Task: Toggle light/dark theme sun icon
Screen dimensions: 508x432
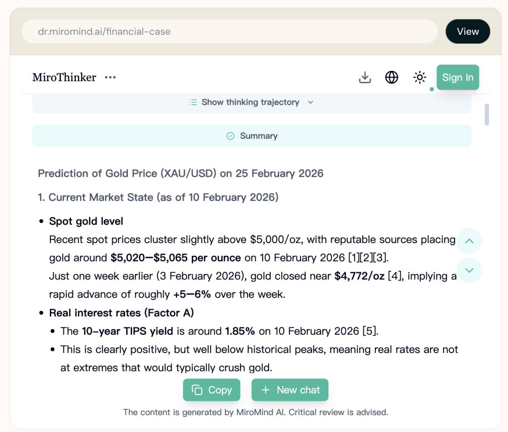Action: [x=420, y=78]
